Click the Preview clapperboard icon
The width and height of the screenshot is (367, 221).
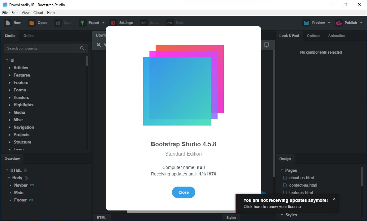pos(306,23)
